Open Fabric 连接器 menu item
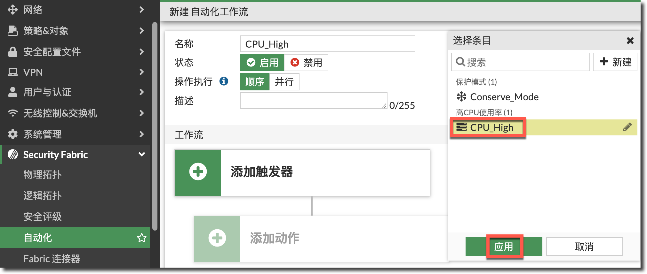The height and width of the screenshot is (274, 647). click(x=52, y=259)
